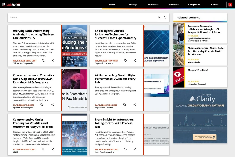The width and height of the screenshot is (235, 157).
Task: Share the Characterization in Cosmetics webinar
Action: (x=52, y=105)
